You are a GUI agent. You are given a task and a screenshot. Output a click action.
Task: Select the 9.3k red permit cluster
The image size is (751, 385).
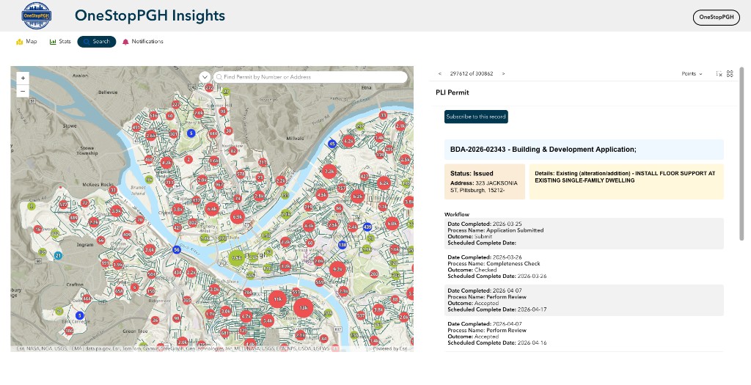337,269
